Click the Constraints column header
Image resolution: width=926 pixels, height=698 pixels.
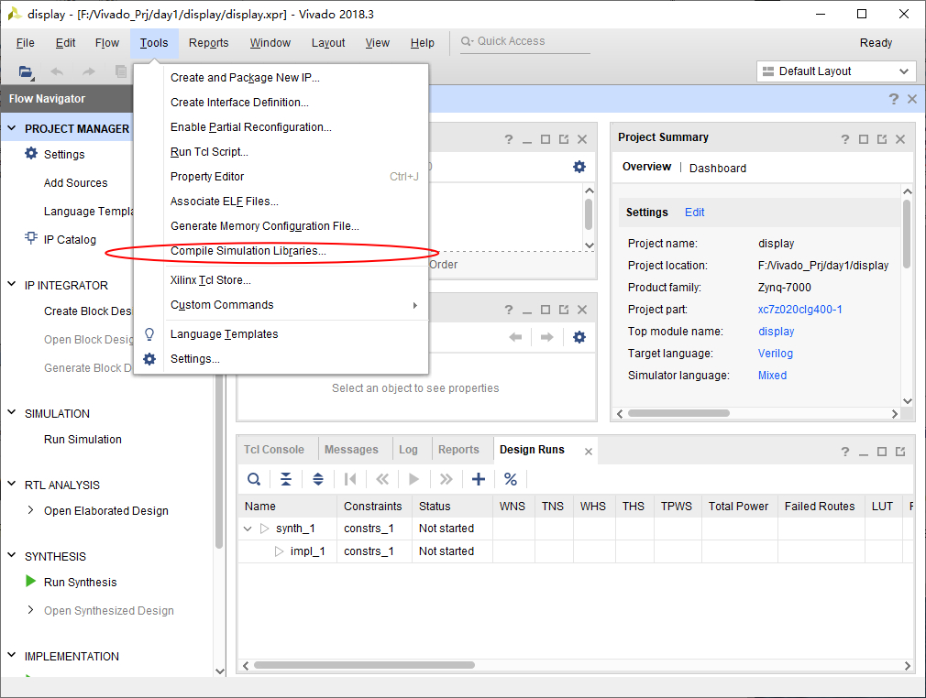point(372,507)
